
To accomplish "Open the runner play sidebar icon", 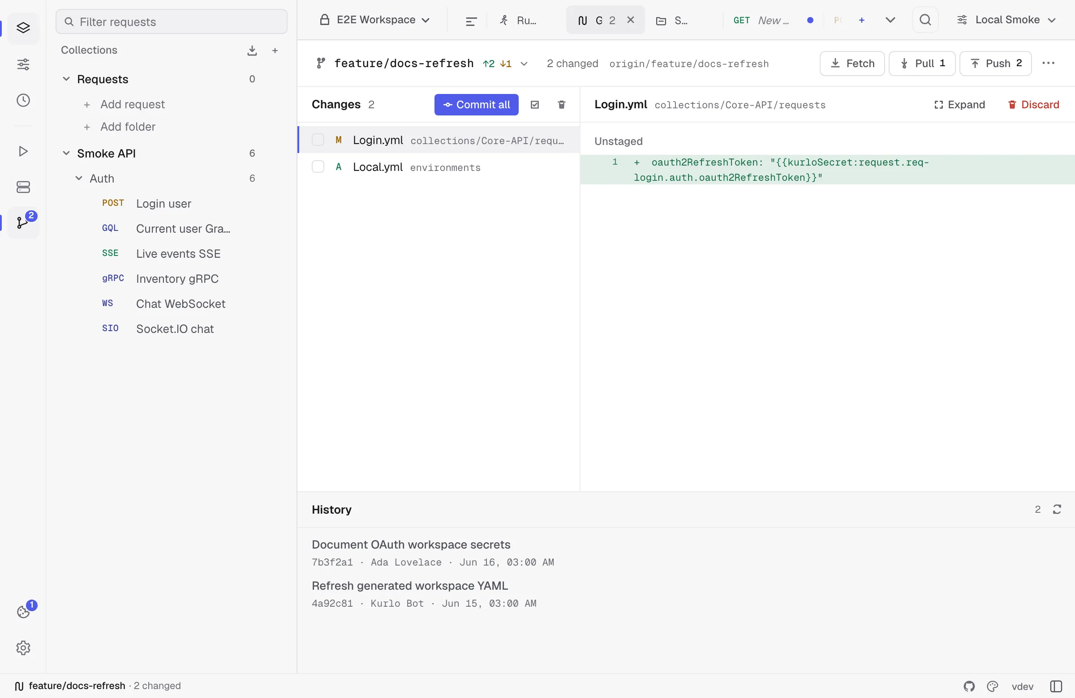I will click(23, 151).
